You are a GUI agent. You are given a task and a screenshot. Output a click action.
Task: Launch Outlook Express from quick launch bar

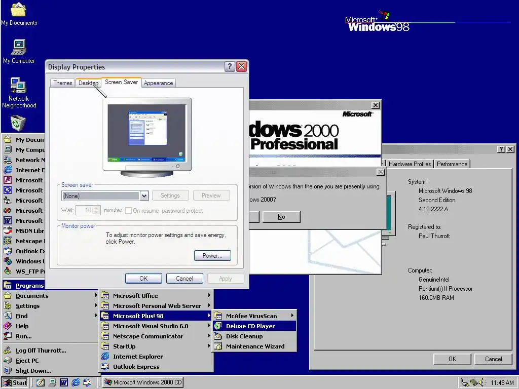(x=87, y=383)
